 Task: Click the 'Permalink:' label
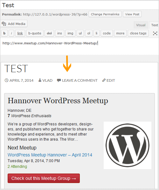click(x=12, y=15)
